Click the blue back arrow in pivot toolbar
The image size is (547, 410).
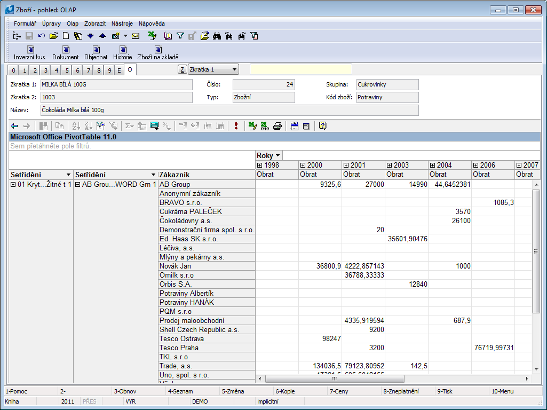click(x=14, y=126)
